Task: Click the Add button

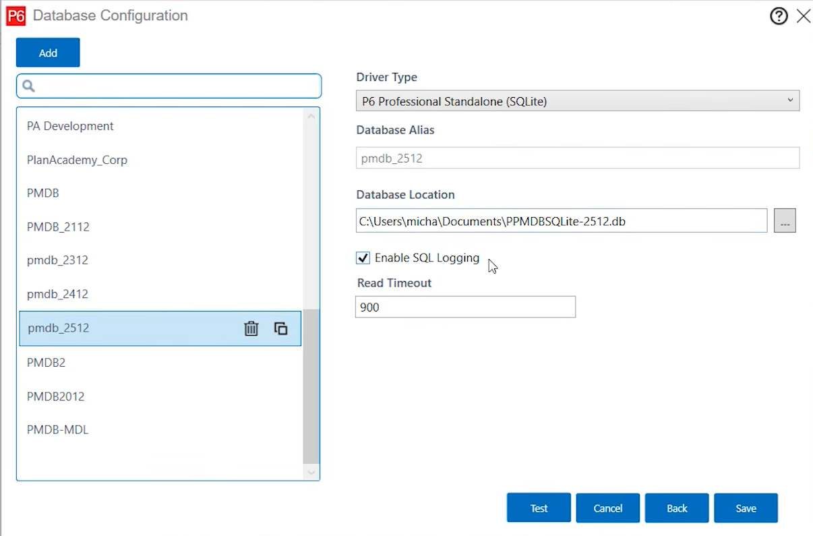Action: [x=47, y=52]
